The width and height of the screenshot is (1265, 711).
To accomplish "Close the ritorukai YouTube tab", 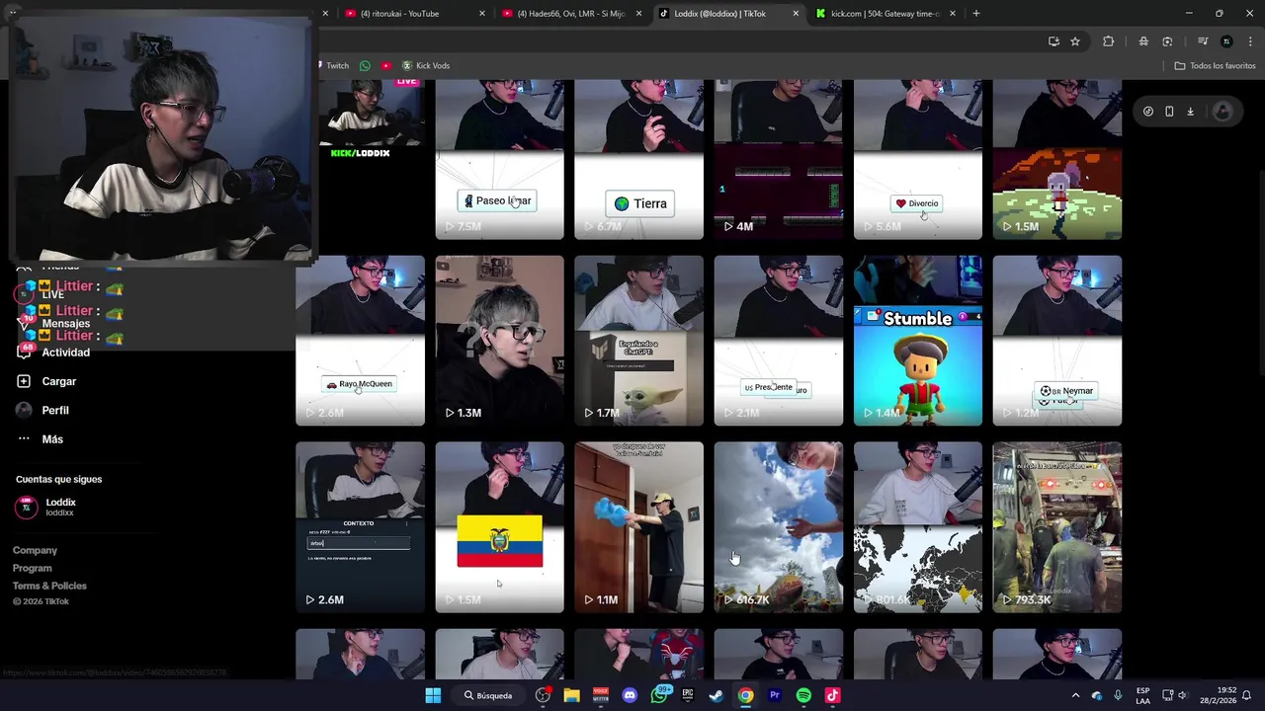I will pyautogui.click(x=482, y=14).
